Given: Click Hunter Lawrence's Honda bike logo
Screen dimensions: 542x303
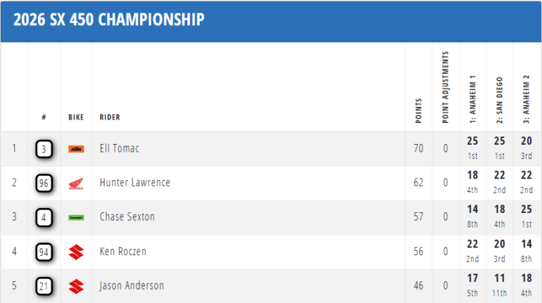Looking at the screenshot, I should [76, 183].
